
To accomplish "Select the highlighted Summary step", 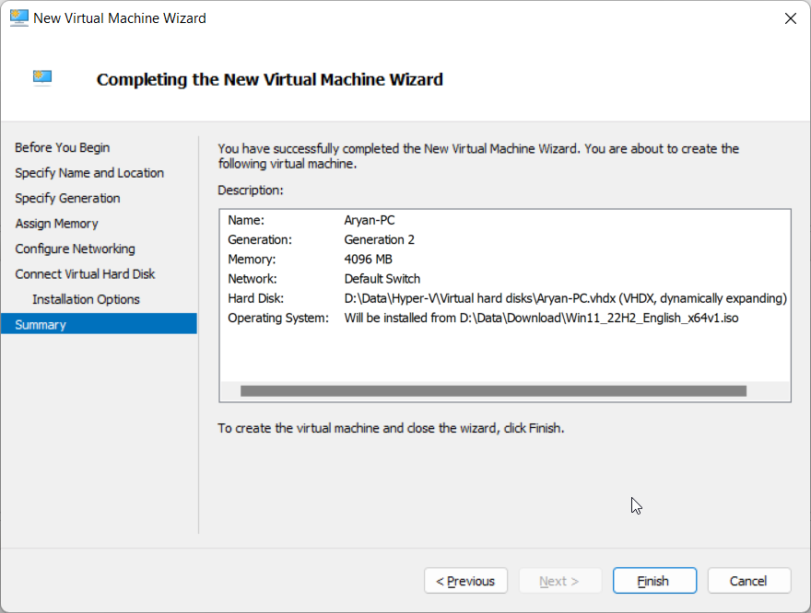I will [x=99, y=324].
